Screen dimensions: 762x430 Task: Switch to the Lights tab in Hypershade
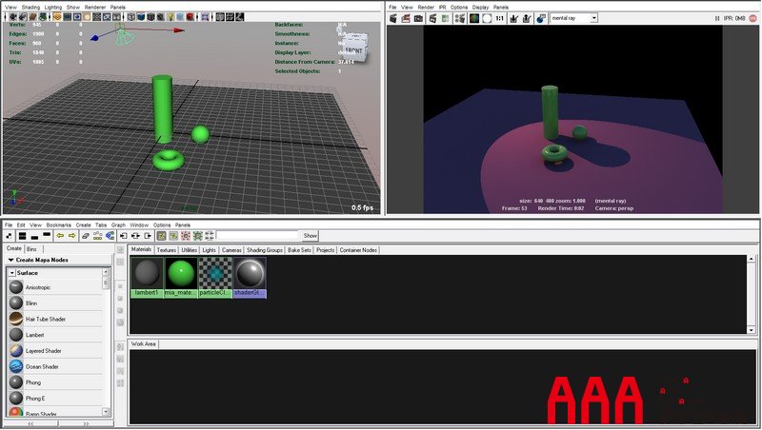click(x=209, y=250)
